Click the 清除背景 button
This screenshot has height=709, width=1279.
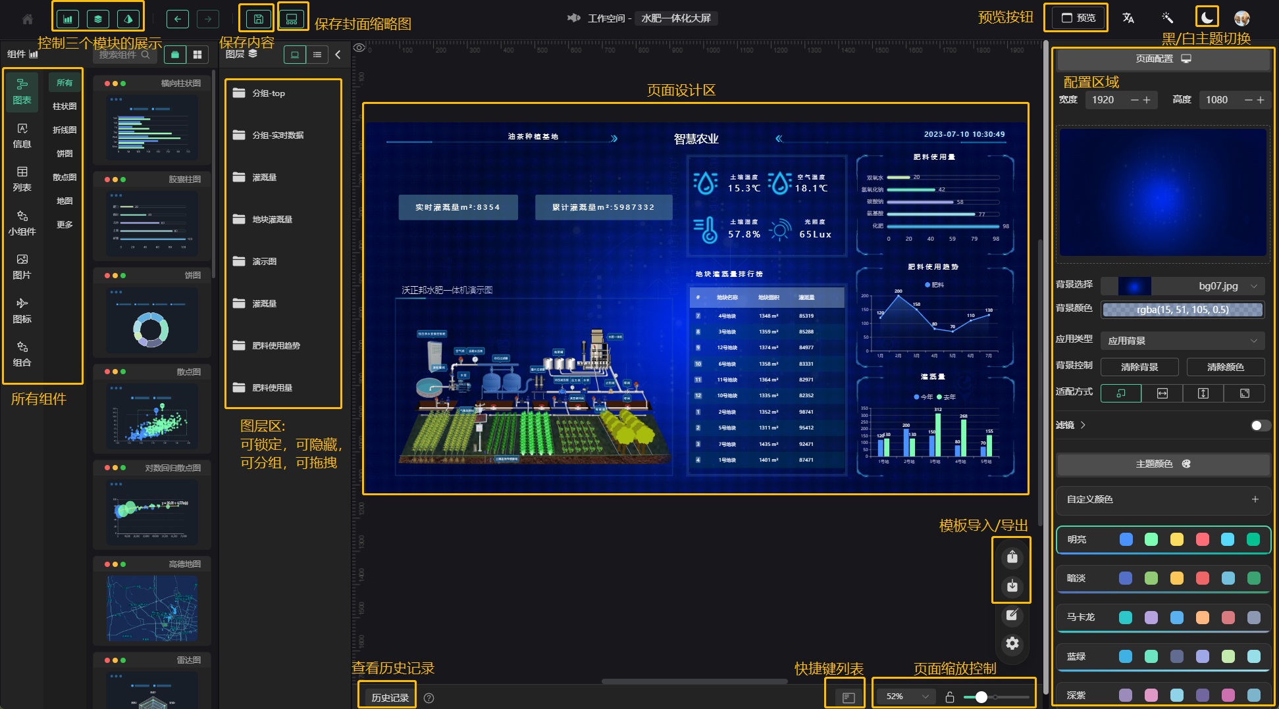click(1139, 367)
